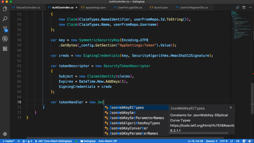
Task: Change end of line sequence LF
Action: [232, 141]
